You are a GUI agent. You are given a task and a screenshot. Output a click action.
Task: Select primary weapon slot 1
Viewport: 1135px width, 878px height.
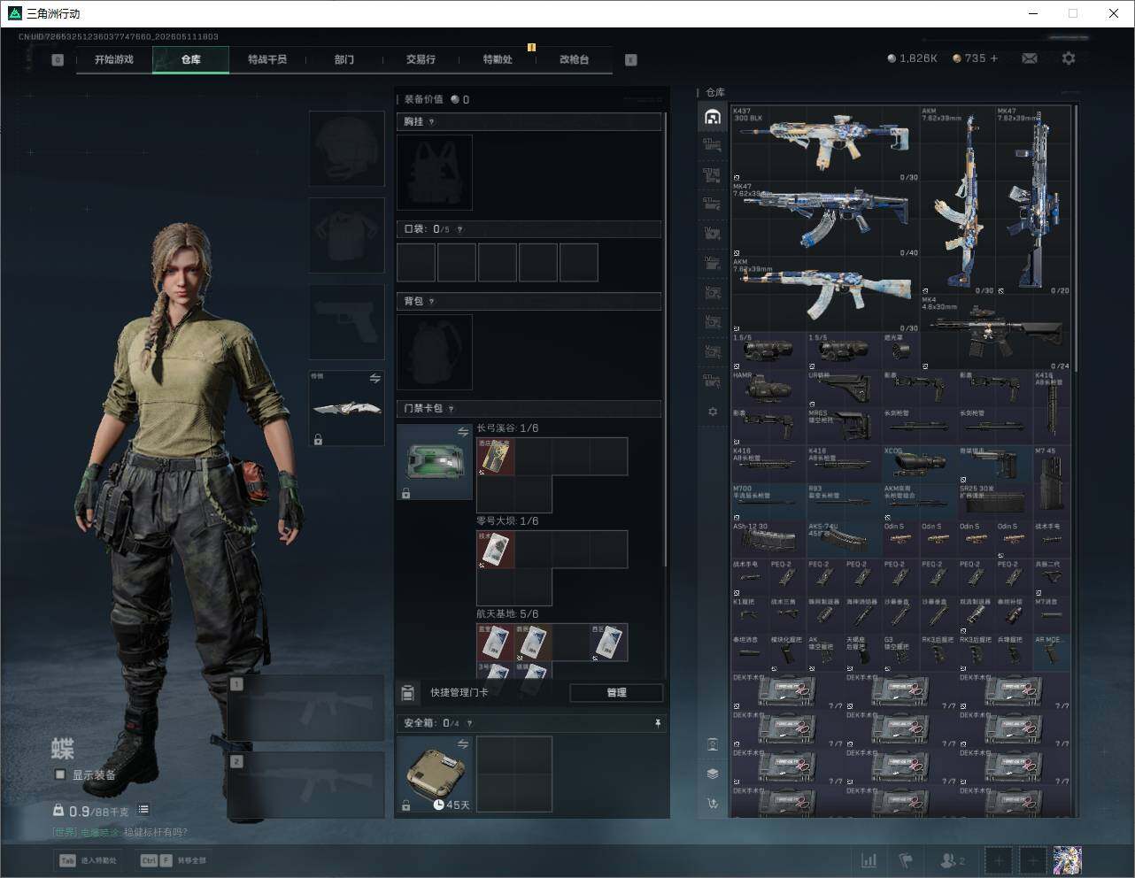click(306, 708)
